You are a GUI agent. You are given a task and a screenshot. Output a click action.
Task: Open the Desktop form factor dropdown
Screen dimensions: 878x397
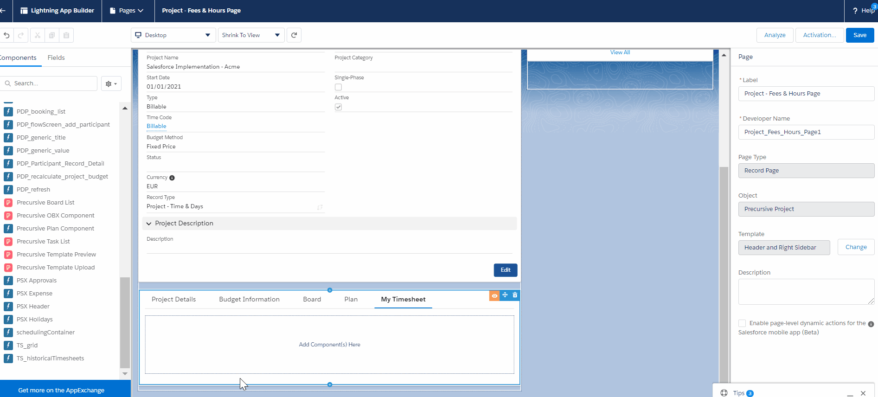[173, 35]
